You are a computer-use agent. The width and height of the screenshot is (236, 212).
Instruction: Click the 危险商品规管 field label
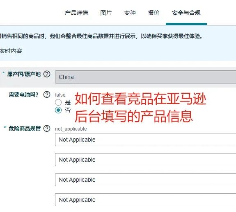(x=25, y=129)
